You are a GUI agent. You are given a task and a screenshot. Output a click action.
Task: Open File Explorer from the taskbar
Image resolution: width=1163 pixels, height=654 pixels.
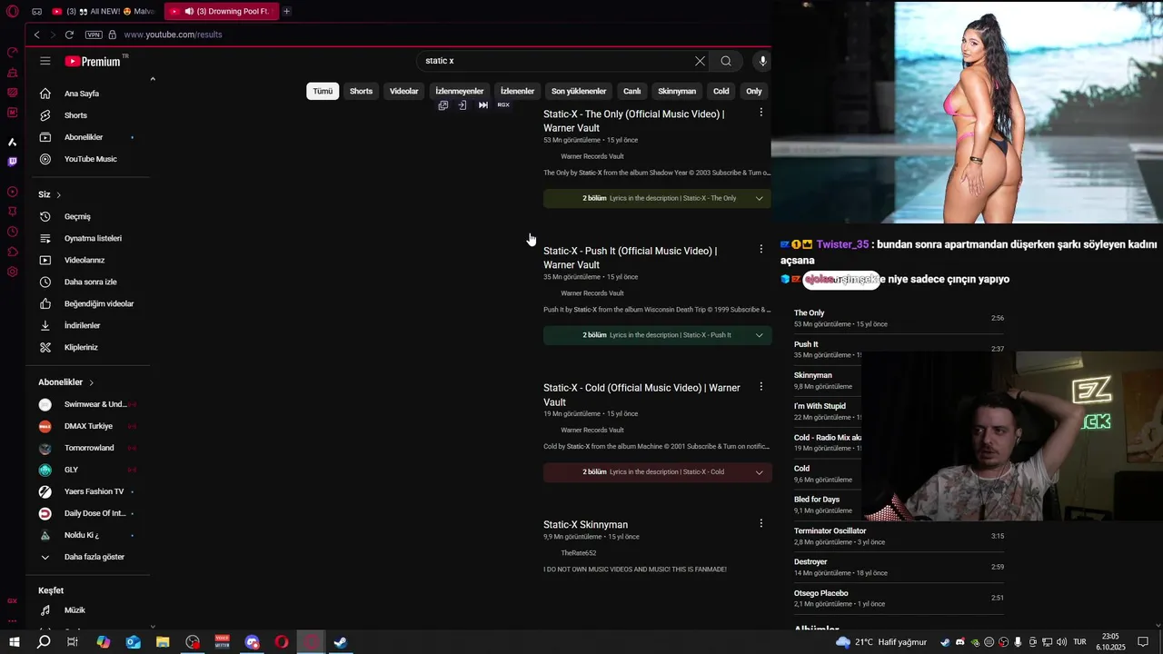[x=163, y=642]
